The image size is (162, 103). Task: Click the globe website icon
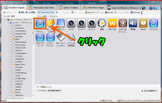tap(143, 8)
